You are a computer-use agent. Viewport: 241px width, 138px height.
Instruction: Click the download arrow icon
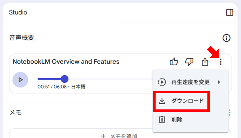(162, 101)
